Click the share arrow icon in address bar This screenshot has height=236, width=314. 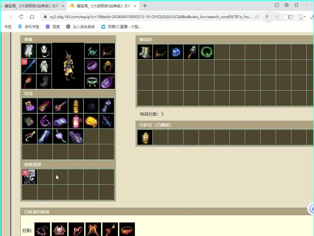pos(257,17)
